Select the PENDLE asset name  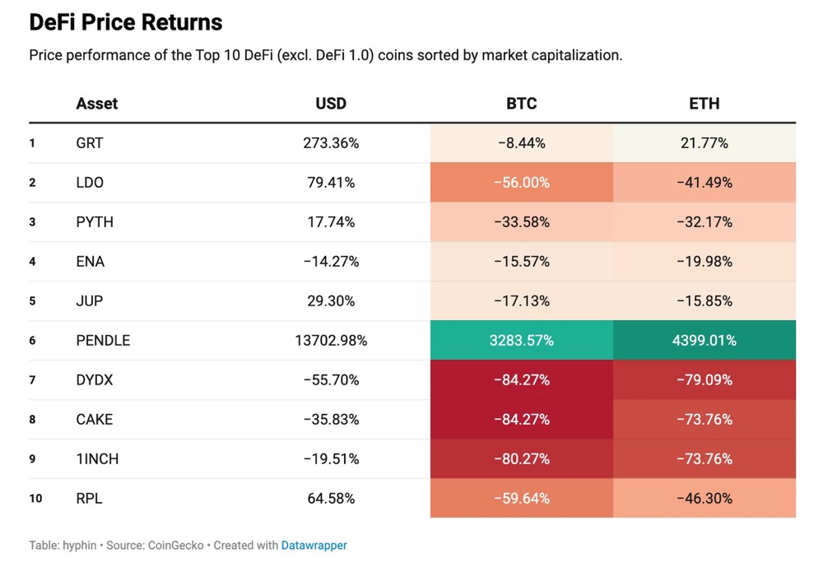[103, 341]
